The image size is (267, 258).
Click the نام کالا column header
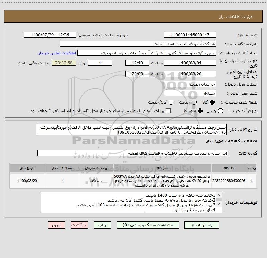[162, 168]
